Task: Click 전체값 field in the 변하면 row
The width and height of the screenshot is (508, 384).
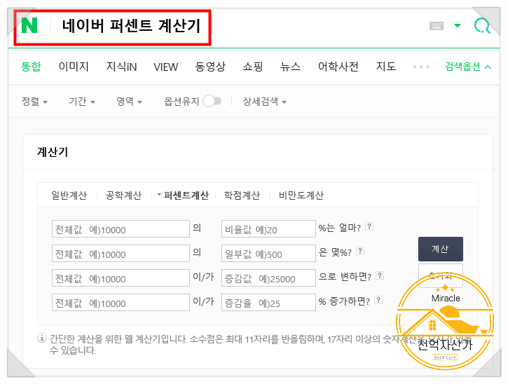Action: click(x=121, y=277)
